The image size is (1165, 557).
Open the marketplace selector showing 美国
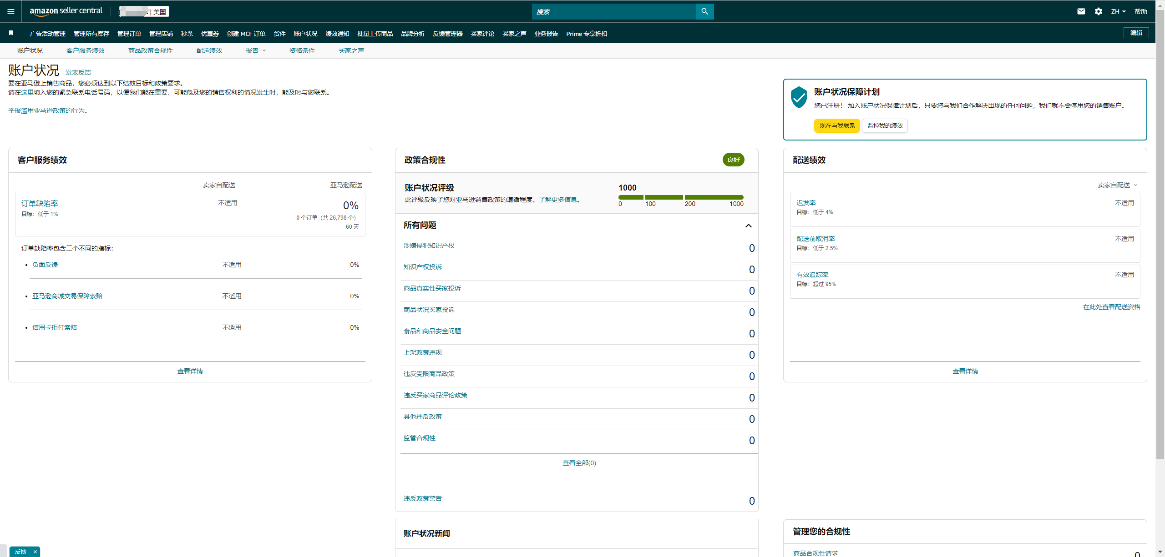144,11
